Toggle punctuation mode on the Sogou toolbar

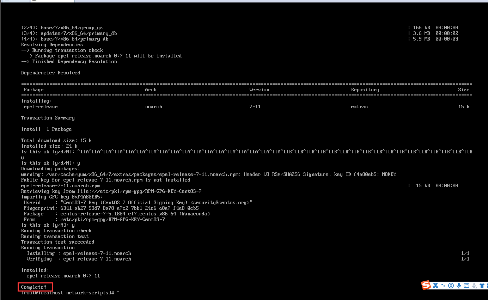443,286
